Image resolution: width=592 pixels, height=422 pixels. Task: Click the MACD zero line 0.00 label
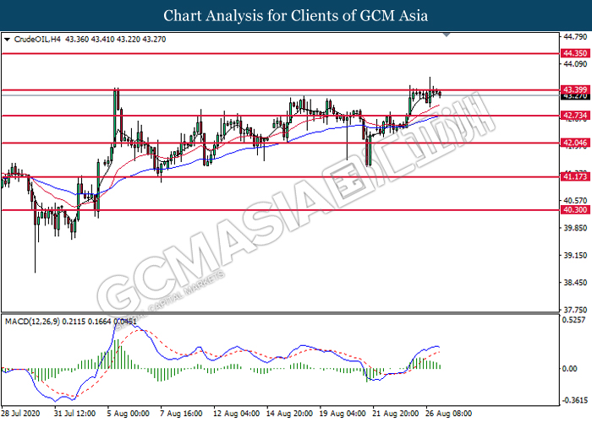(x=572, y=369)
